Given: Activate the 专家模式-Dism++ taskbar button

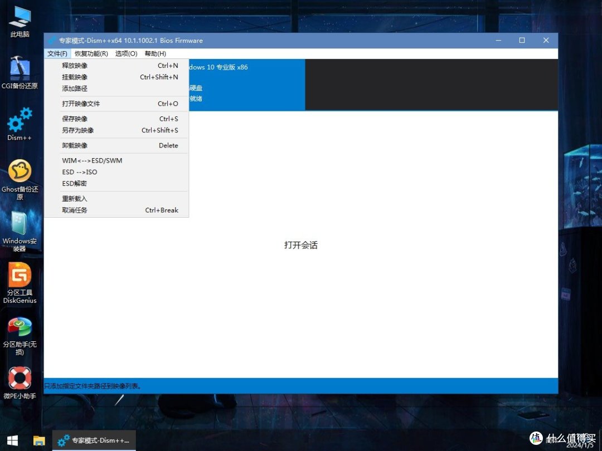Looking at the screenshot, I should click(x=94, y=440).
